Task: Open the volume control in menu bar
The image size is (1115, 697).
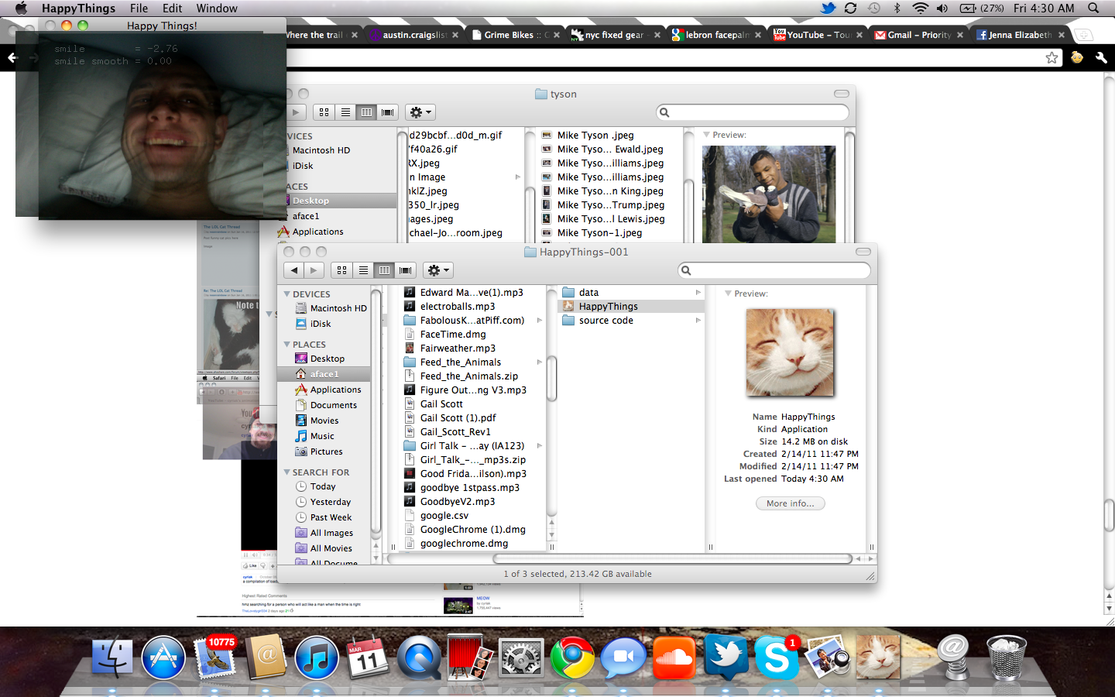Action: pos(942,9)
